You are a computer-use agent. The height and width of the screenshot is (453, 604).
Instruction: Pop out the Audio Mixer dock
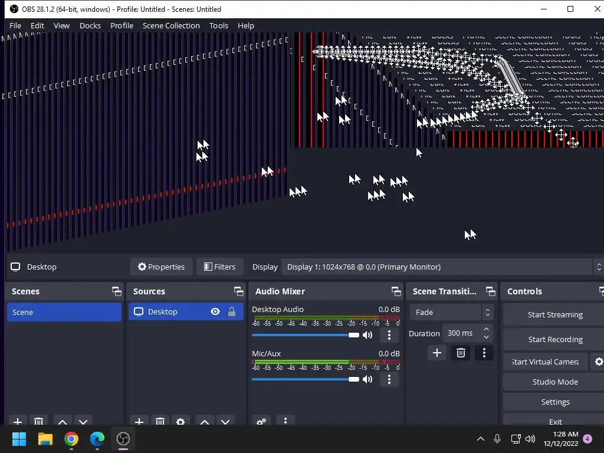coord(396,291)
